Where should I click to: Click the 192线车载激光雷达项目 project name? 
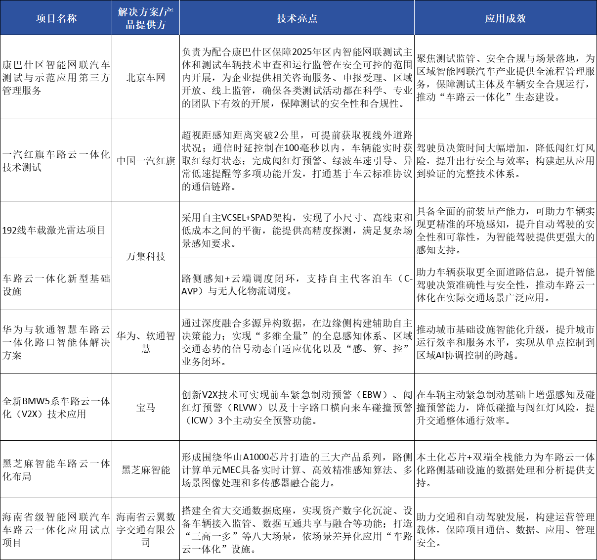(54, 229)
